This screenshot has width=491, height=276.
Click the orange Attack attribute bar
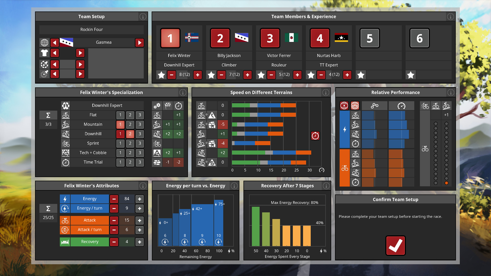coord(90,220)
